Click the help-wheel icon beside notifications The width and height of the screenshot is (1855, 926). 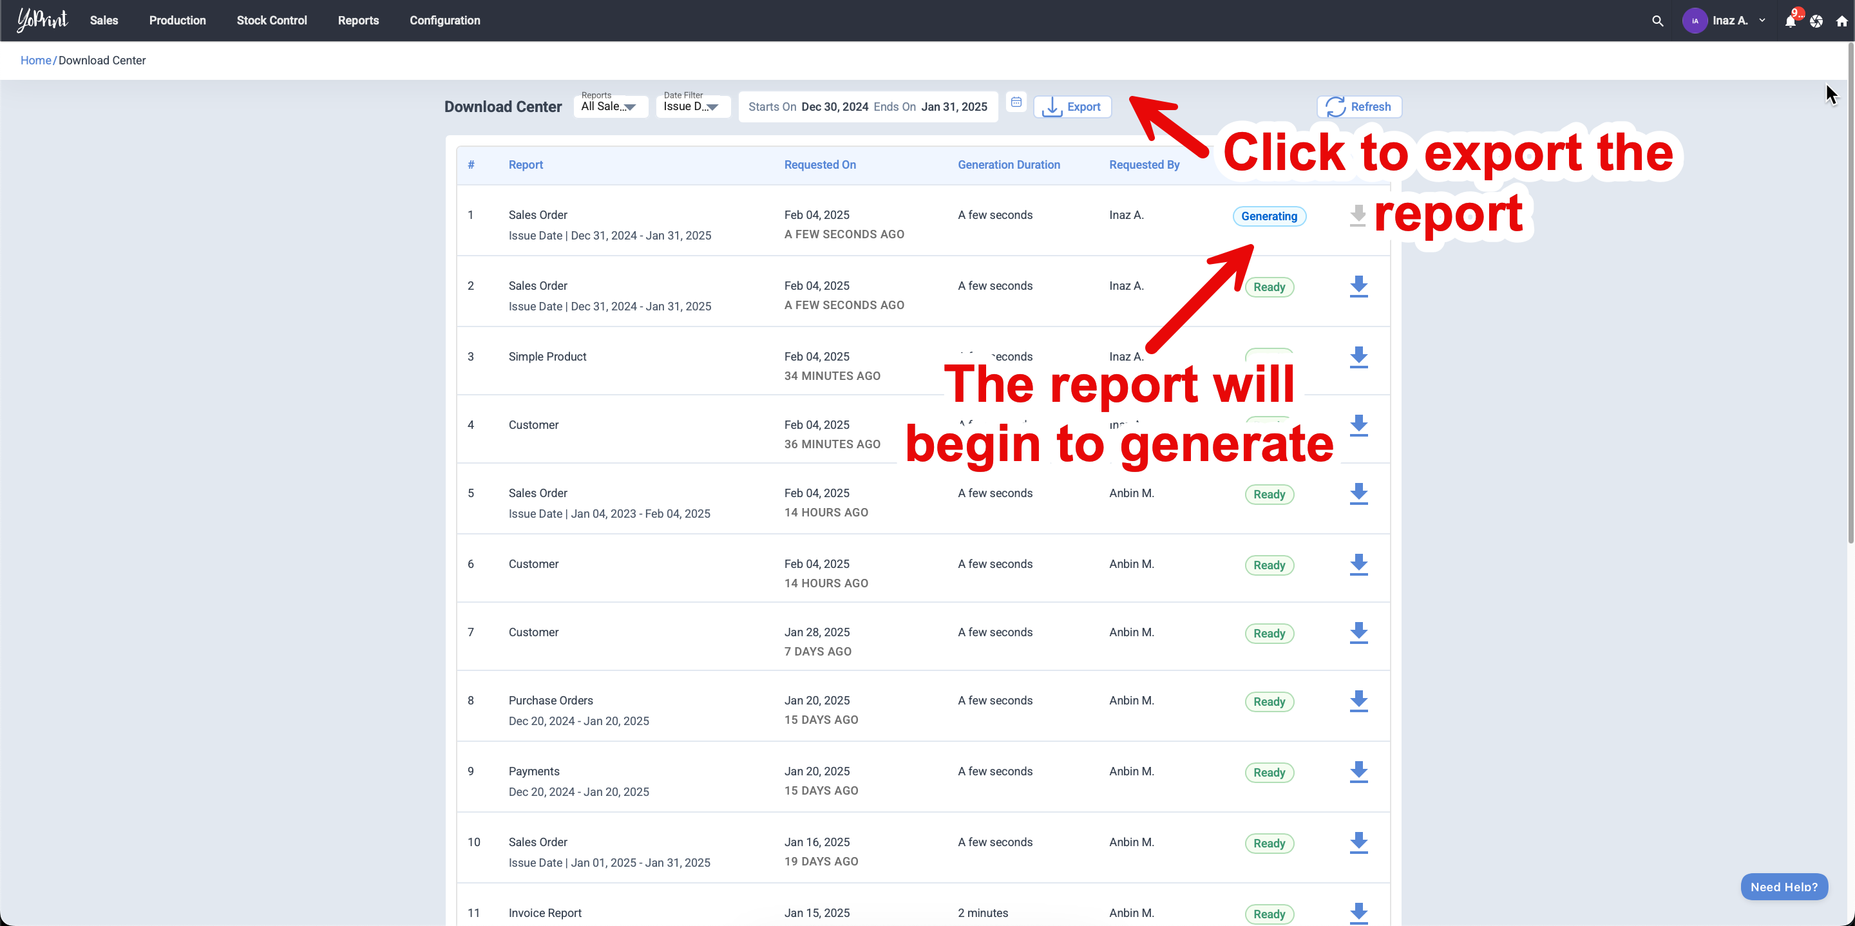coord(1816,21)
